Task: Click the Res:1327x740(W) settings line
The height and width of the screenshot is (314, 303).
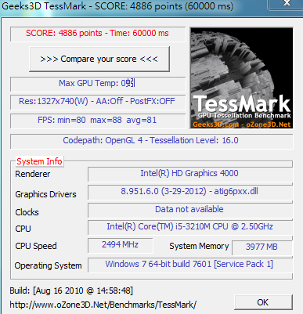Action: [97, 102]
